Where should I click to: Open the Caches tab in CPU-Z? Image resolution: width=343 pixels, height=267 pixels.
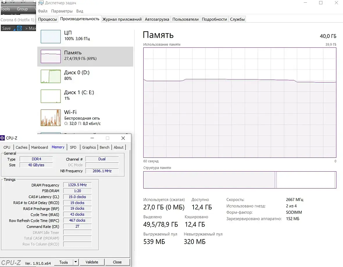[x=22, y=147]
